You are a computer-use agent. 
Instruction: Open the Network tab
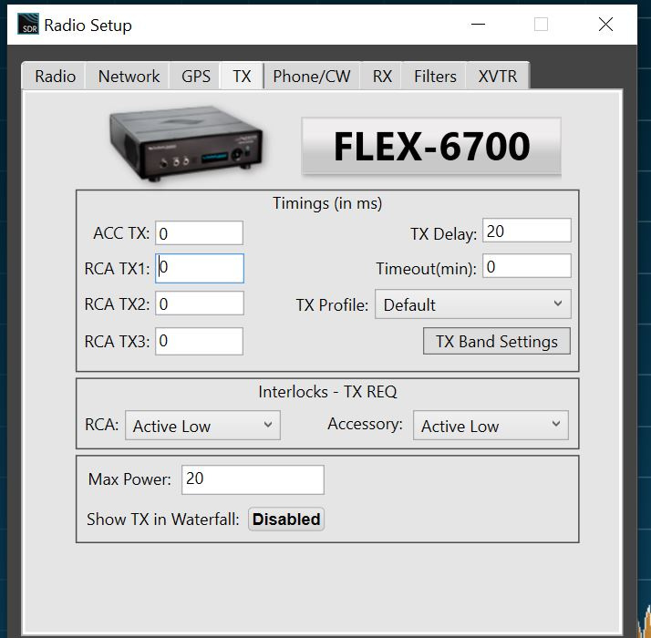point(129,76)
